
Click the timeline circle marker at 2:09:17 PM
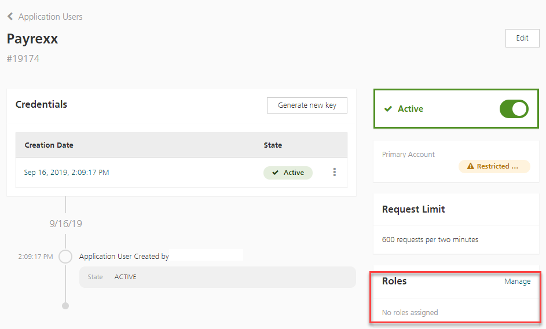(65, 257)
